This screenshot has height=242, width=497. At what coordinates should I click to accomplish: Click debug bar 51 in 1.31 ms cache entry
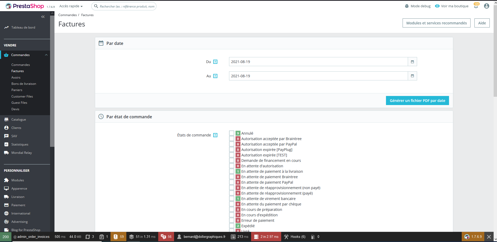142,237
